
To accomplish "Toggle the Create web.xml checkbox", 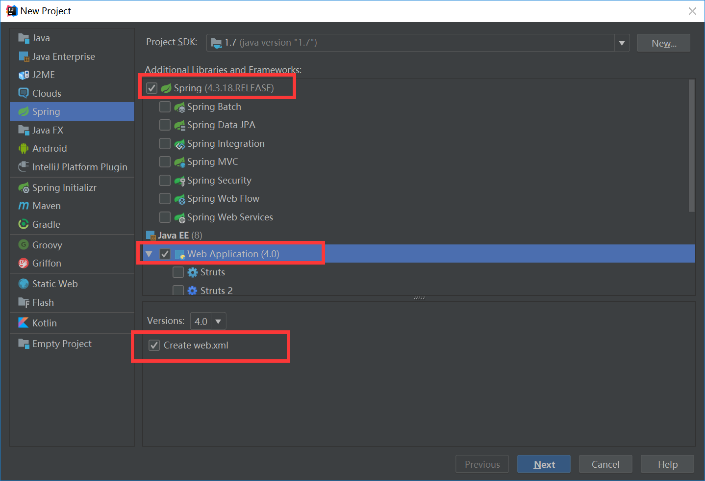I will (154, 346).
